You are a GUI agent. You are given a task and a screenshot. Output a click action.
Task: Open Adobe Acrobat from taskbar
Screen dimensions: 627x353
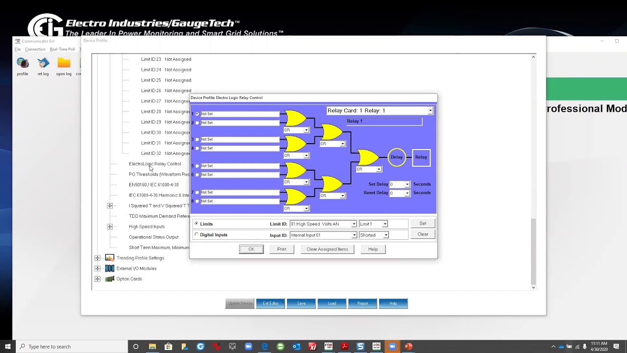coord(344,347)
